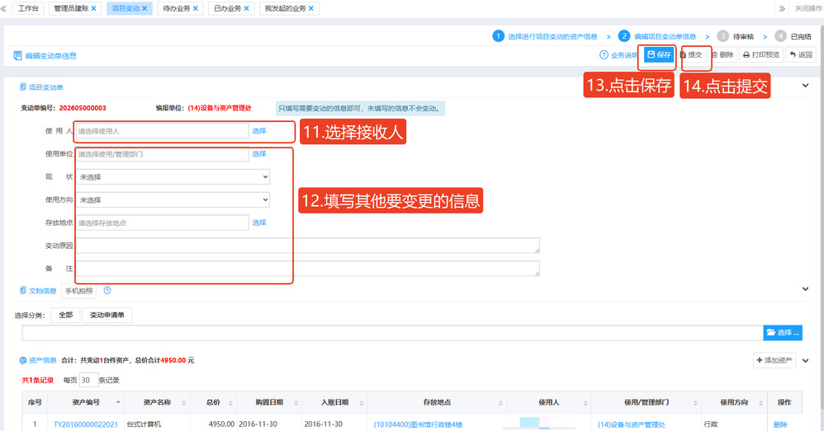The height and width of the screenshot is (431, 824).
Task: Click the 删除 delete toolbar button
Action: click(722, 54)
